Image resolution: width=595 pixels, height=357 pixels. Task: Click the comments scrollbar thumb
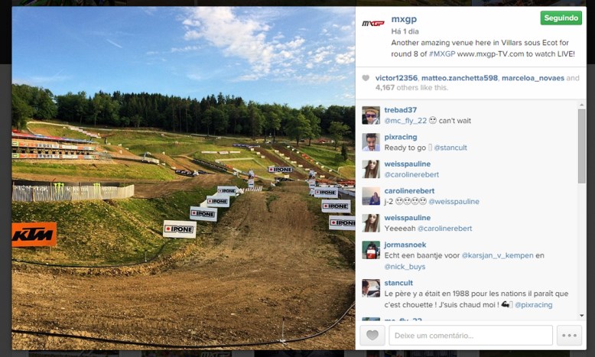[582, 146]
